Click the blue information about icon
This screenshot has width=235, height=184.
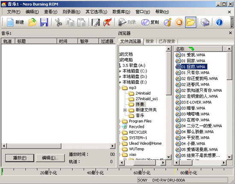tap(219, 22)
